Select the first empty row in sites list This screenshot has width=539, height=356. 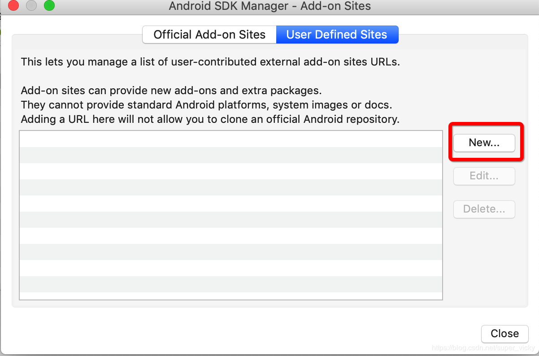pos(231,139)
